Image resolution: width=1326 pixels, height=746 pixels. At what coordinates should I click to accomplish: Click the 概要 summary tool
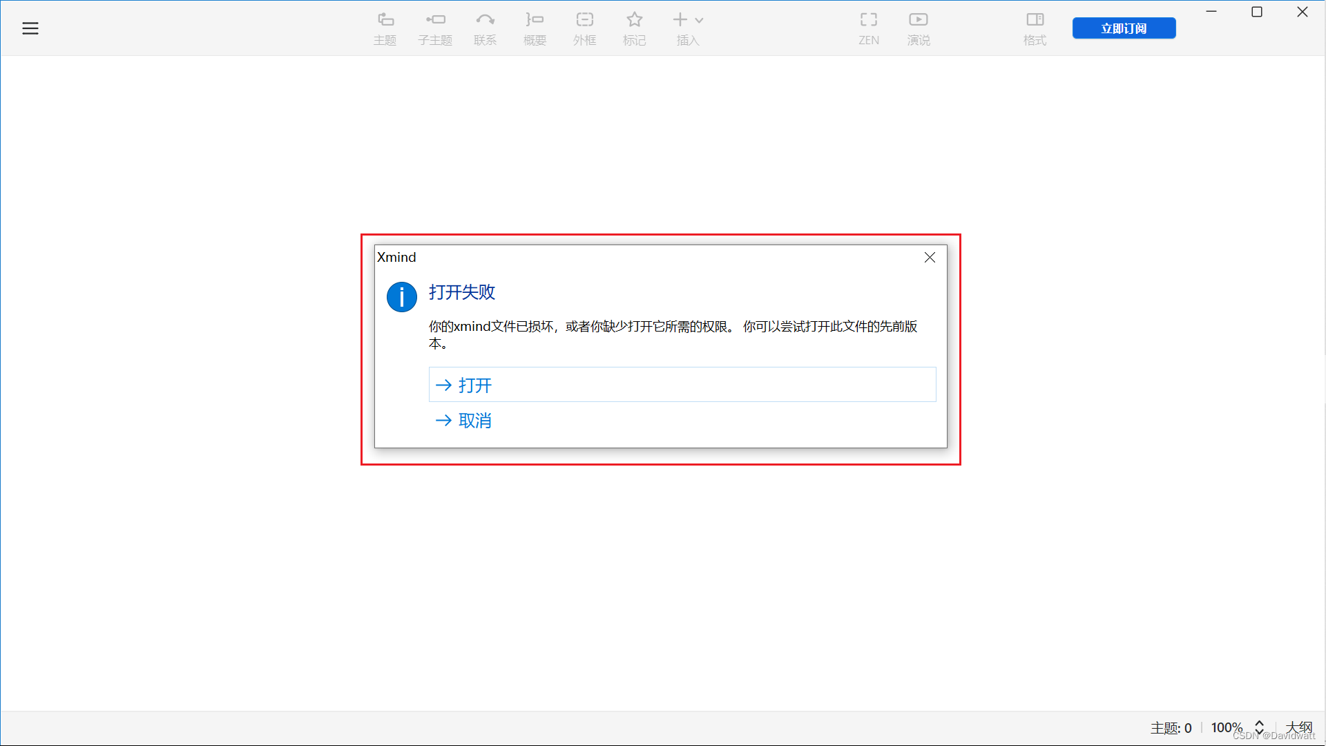tap(535, 29)
